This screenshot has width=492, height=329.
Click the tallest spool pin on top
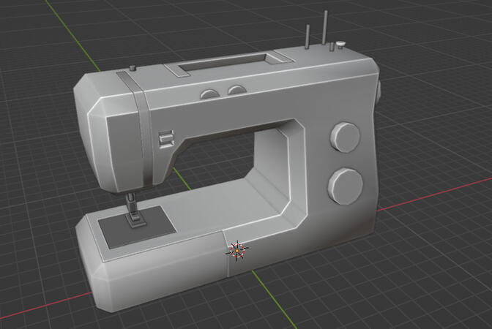tap(325, 27)
